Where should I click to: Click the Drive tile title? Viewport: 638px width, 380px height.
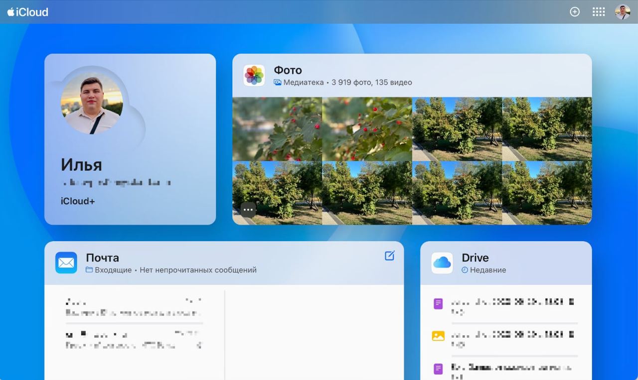point(475,257)
